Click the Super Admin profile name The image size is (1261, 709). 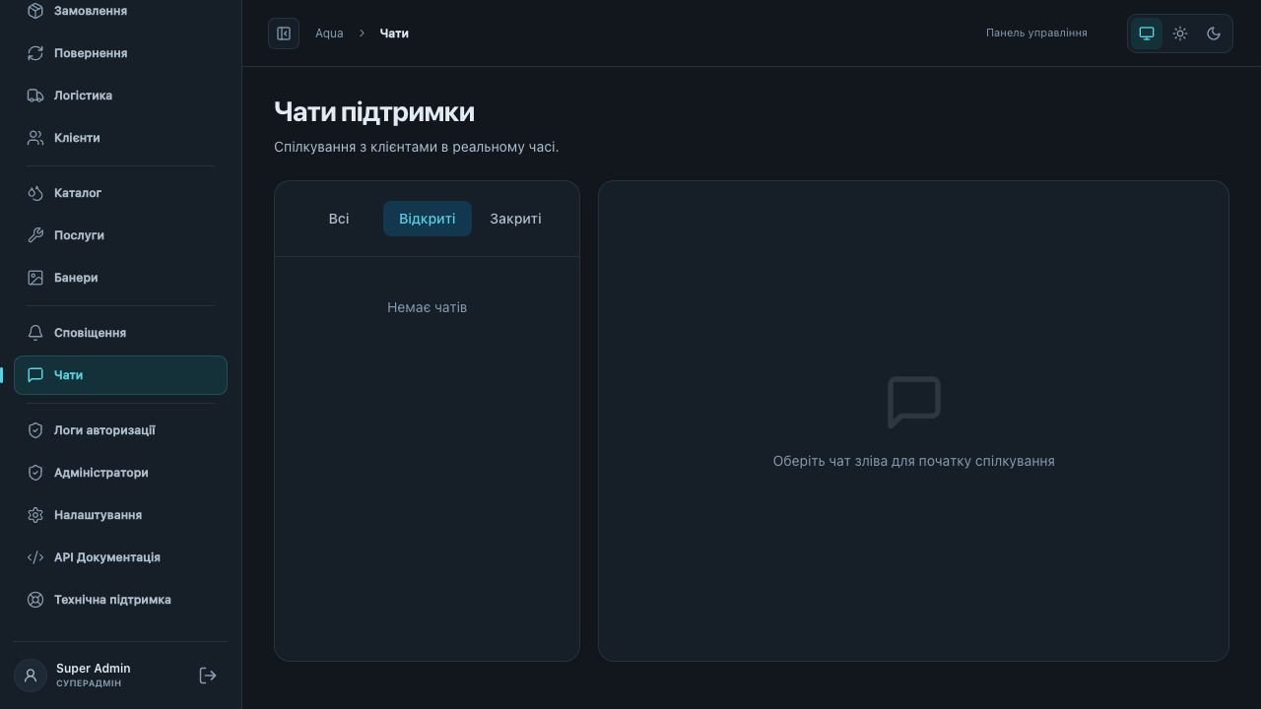tap(94, 669)
